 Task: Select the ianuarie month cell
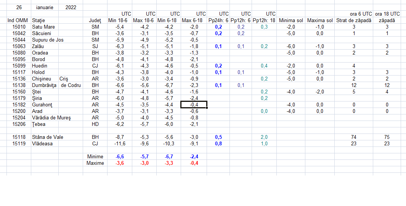click(45, 8)
